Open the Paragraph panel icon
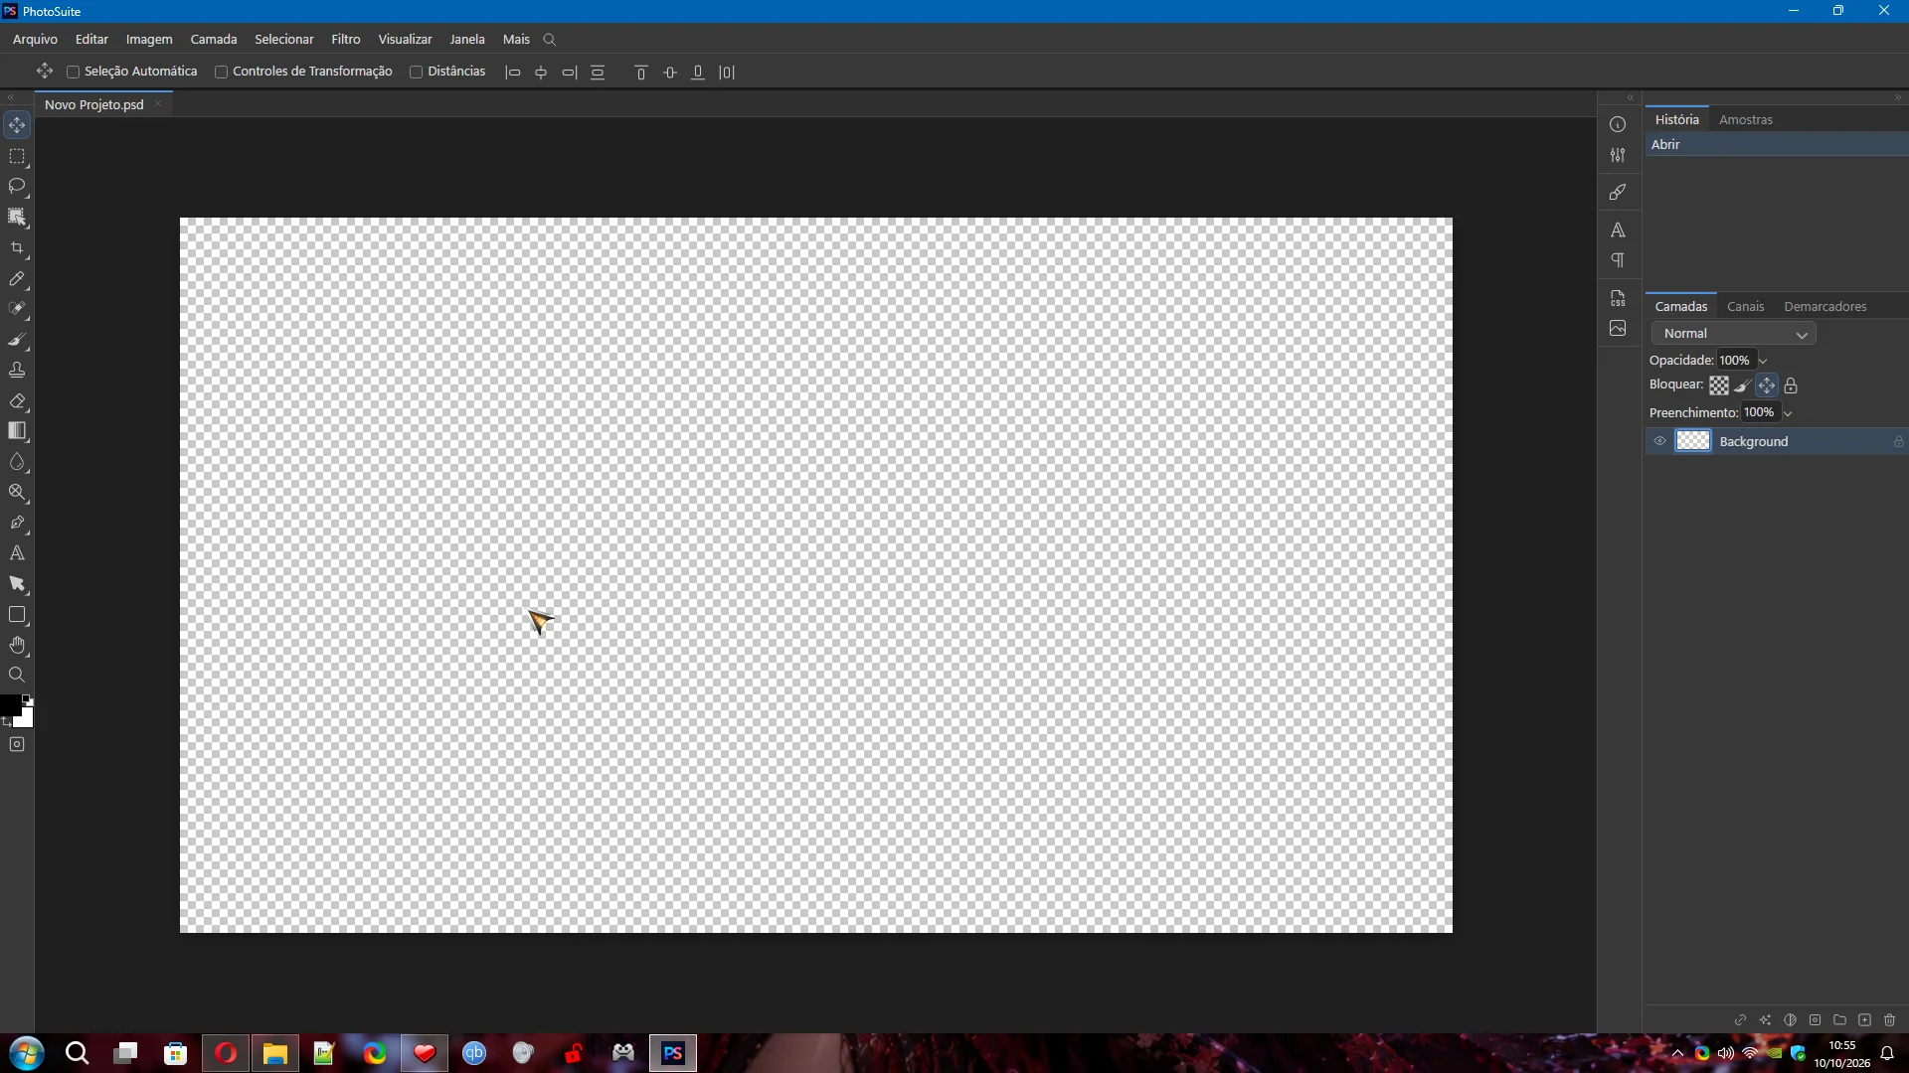Viewport: 1909px width, 1073px height. point(1618,260)
